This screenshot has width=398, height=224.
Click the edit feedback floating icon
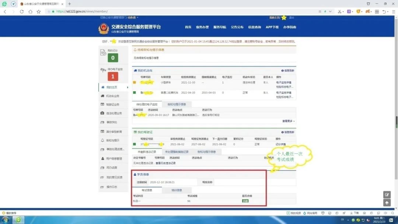point(387,195)
